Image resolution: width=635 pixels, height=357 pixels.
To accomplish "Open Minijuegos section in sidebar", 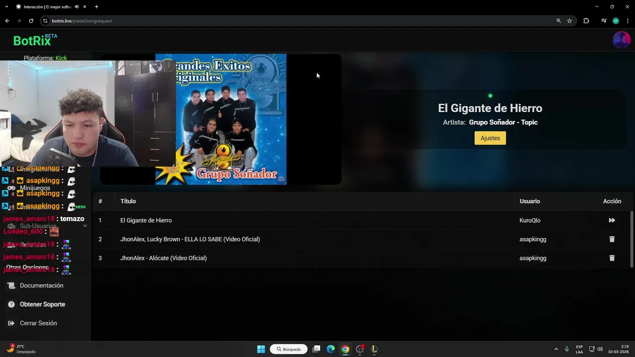I will (x=35, y=188).
